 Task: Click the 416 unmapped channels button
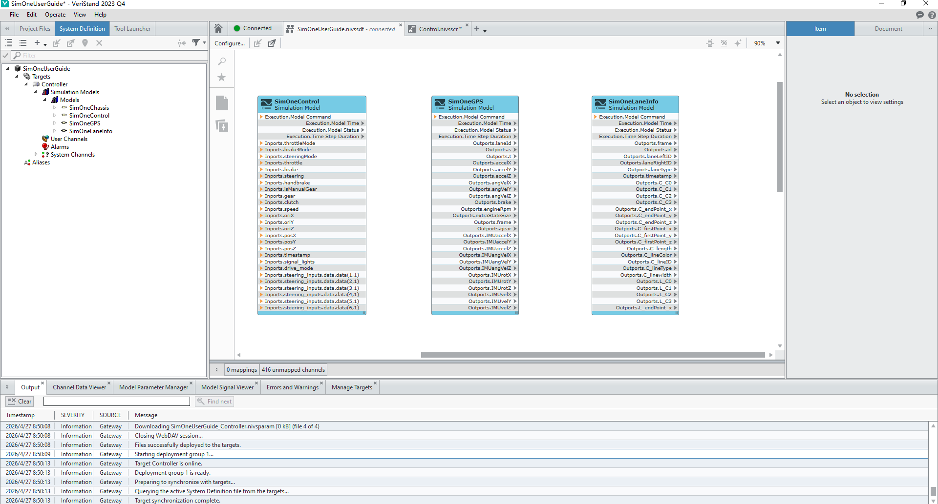(x=293, y=370)
